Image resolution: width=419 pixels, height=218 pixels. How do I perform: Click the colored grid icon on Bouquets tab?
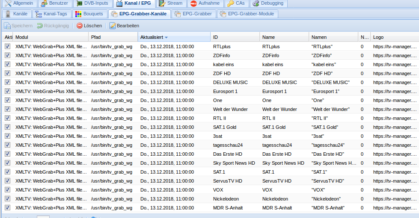[x=78, y=14]
